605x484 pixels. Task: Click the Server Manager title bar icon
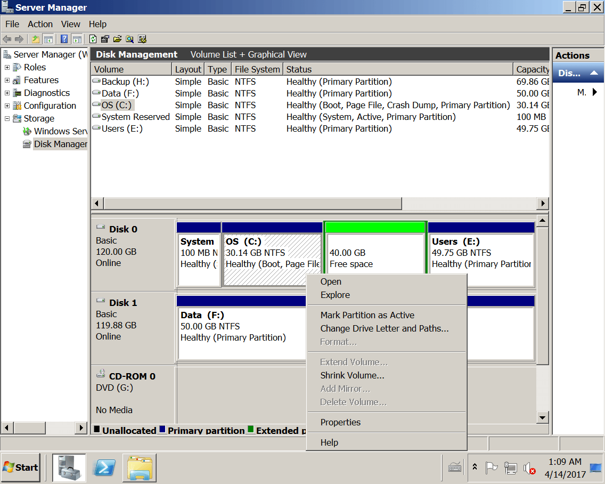coord(7,7)
